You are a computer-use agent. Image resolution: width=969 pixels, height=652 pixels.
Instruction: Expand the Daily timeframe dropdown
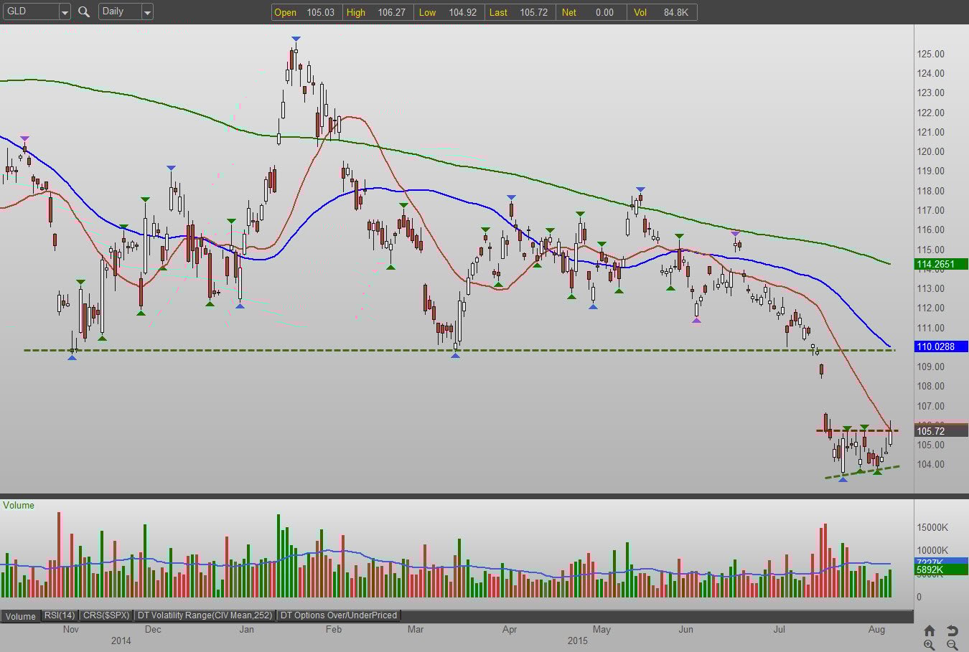coord(147,12)
